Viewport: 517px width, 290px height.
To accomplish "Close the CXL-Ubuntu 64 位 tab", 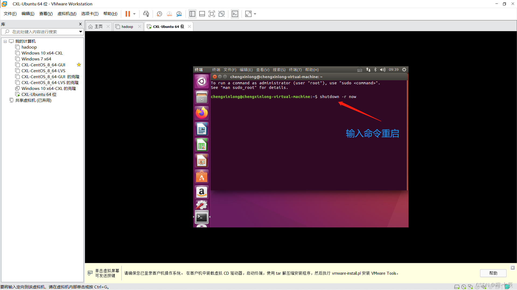I will tap(189, 26).
